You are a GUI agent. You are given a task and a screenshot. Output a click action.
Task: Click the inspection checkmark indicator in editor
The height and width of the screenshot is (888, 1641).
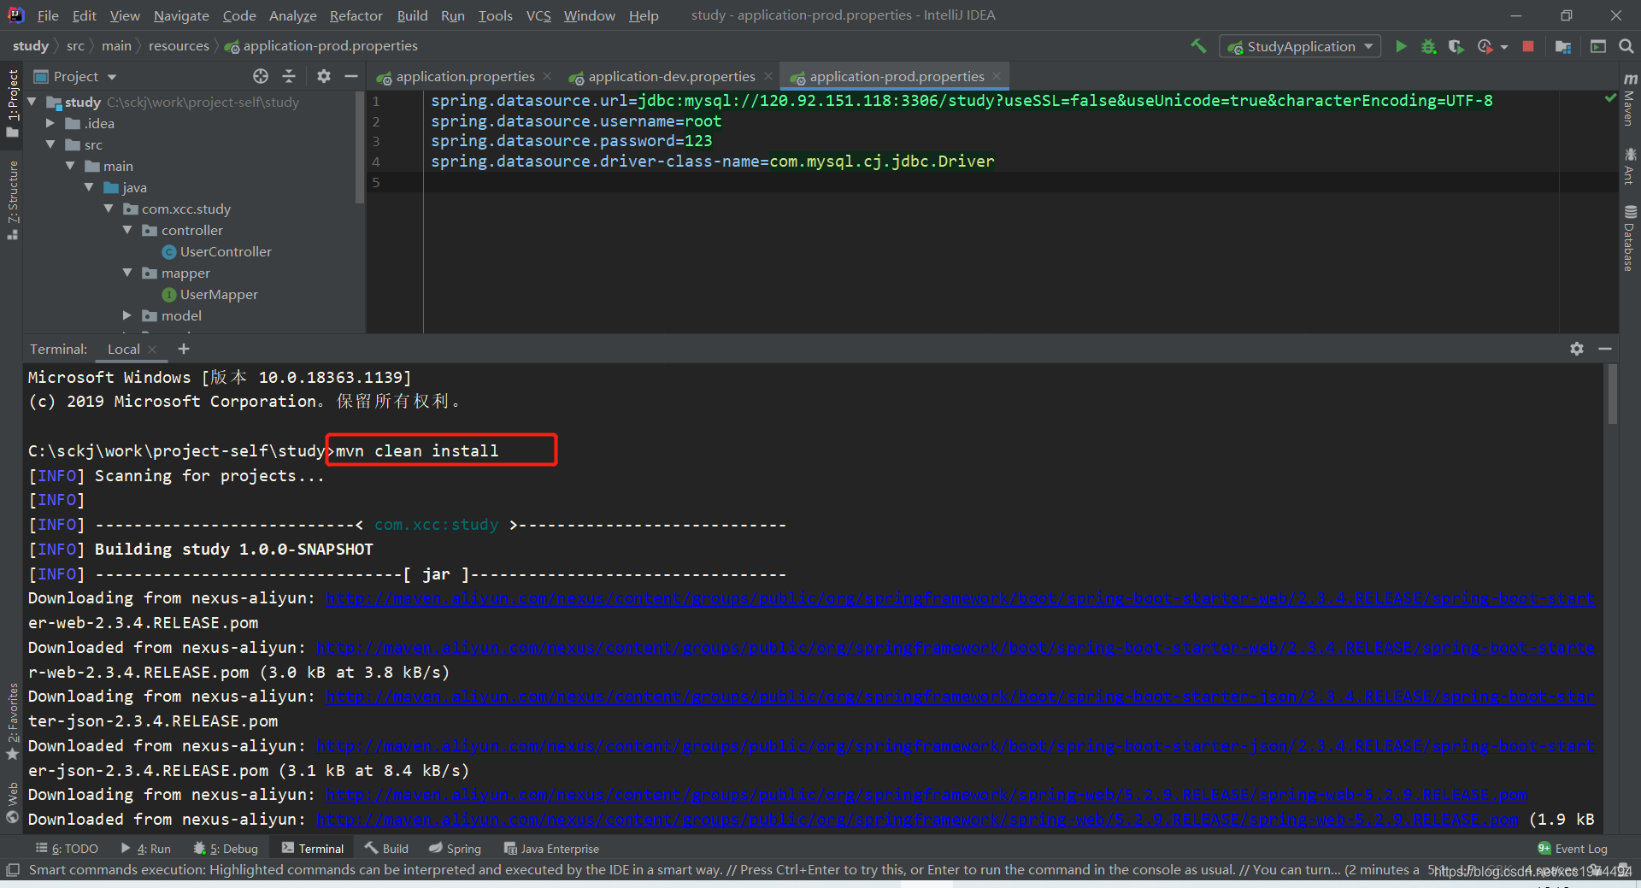click(1610, 99)
